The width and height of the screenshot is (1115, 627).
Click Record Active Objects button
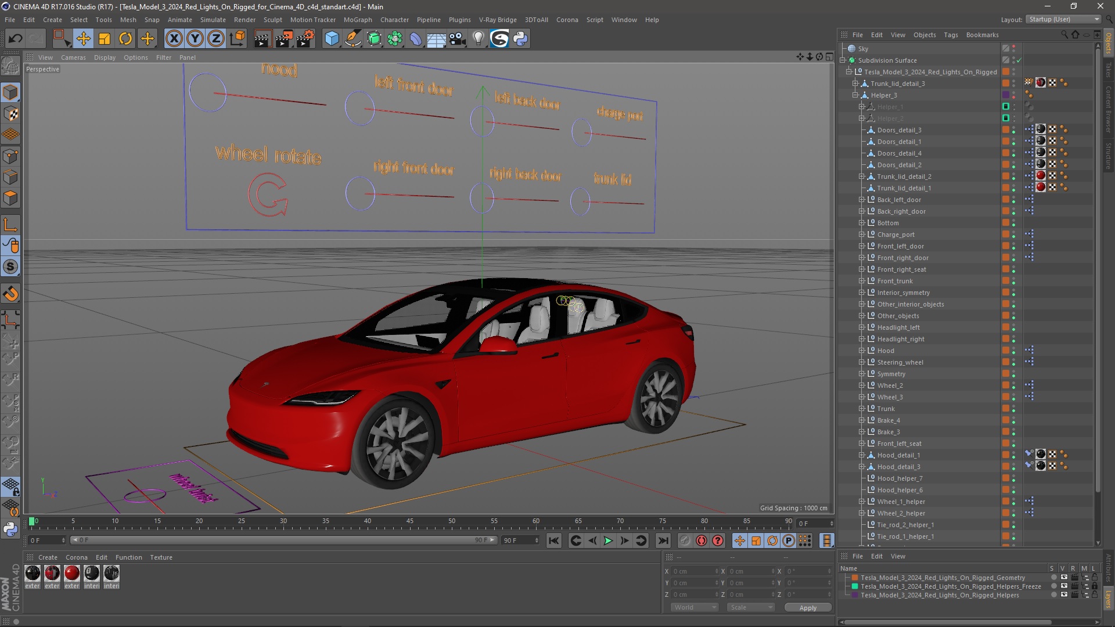[x=685, y=540]
